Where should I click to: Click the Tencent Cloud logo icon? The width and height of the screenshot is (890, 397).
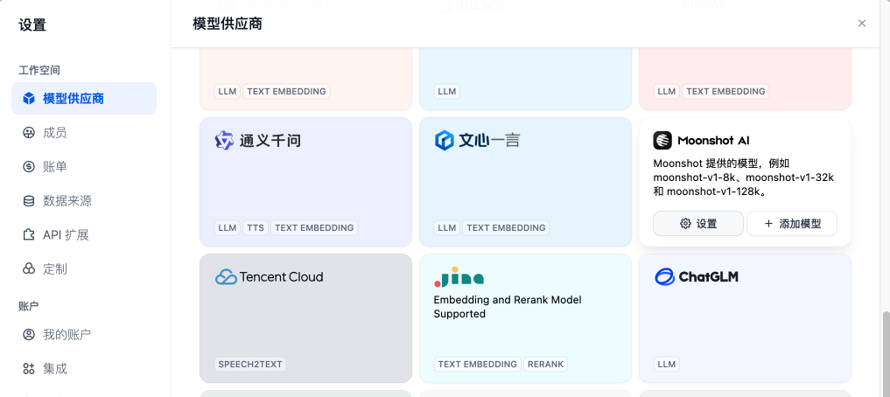coord(225,277)
